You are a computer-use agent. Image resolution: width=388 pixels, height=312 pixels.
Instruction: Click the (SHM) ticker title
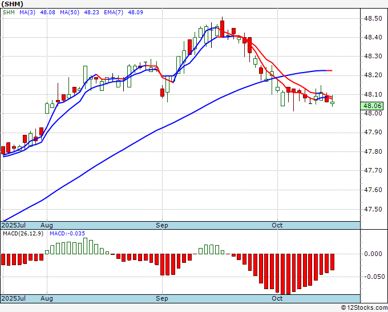12,4
